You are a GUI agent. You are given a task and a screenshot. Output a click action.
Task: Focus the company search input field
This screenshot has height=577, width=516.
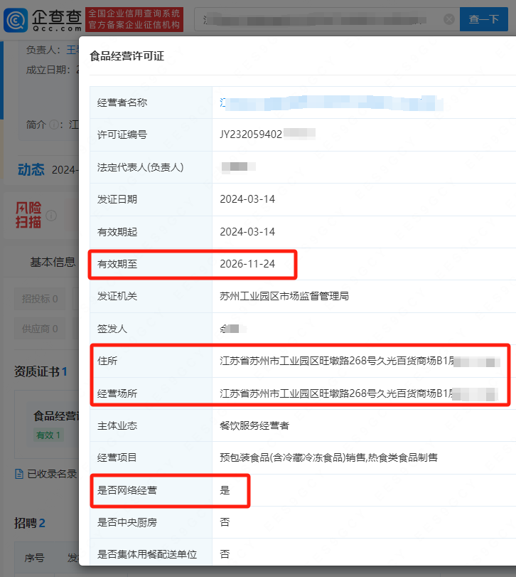(320, 19)
